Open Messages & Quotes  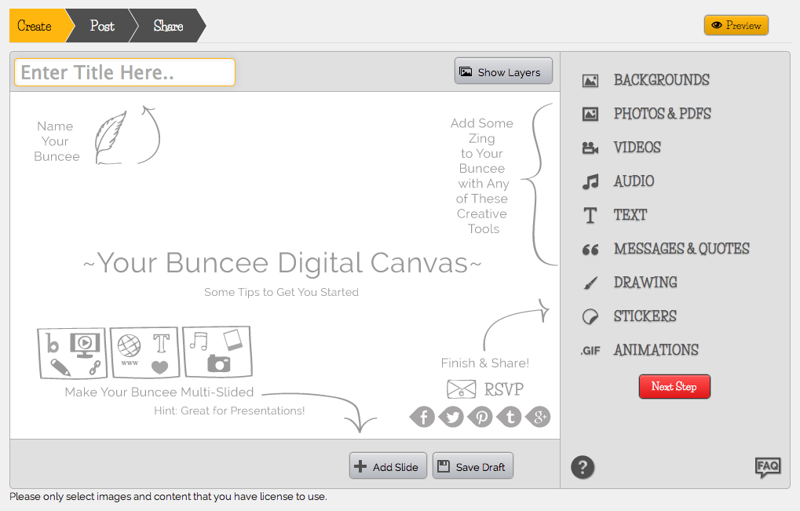pos(681,248)
